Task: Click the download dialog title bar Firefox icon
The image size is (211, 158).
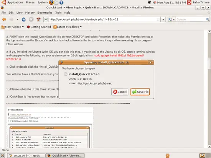Action: tap(62, 62)
